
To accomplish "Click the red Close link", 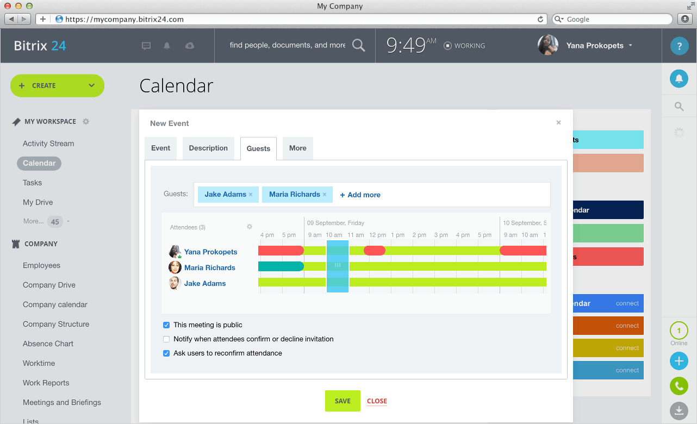I will pos(377,401).
